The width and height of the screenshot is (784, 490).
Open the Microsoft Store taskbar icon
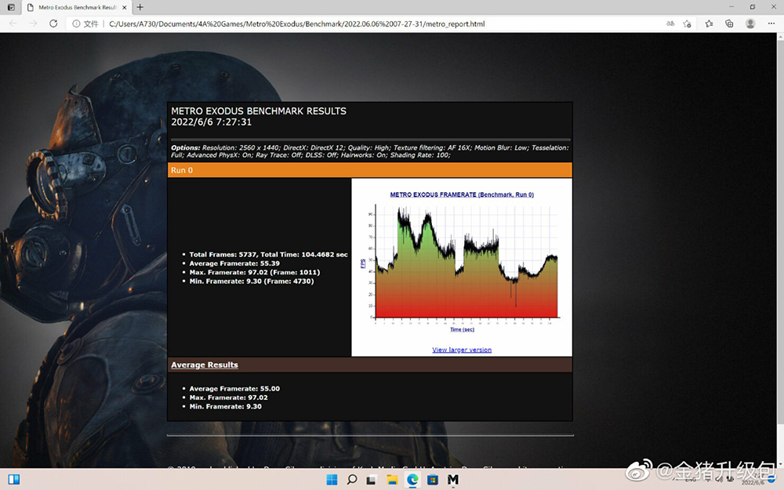433,480
